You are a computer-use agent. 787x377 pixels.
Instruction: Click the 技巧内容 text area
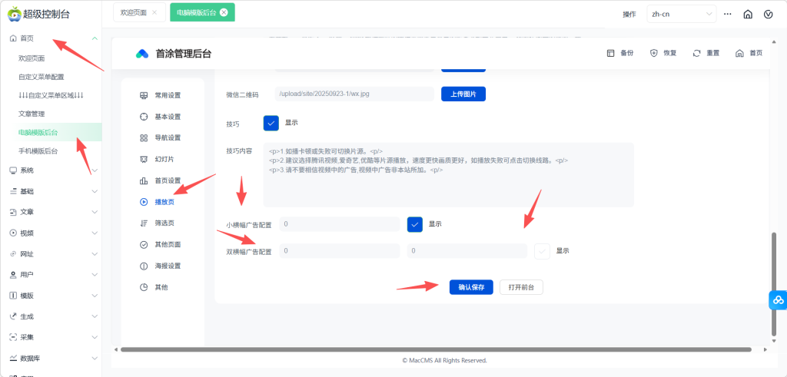[x=449, y=175]
